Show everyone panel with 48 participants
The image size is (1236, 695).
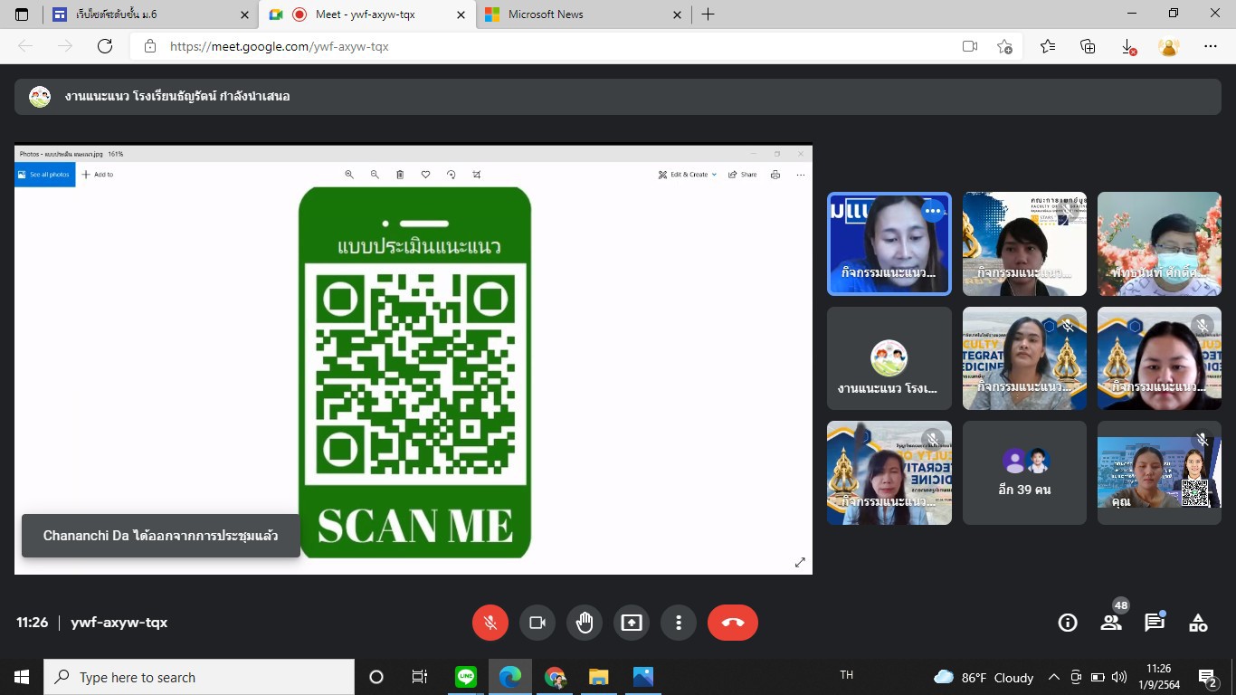(x=1111, y=623)
